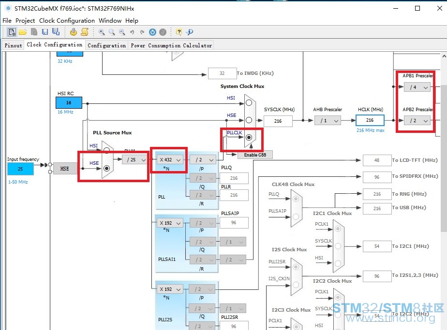The width and height of the screenshot is (447, 330).
Task: Zoom in on the clock diagram
Action: 102,32
